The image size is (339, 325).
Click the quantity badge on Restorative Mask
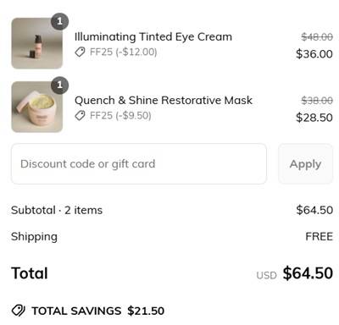tap(59, 85)
